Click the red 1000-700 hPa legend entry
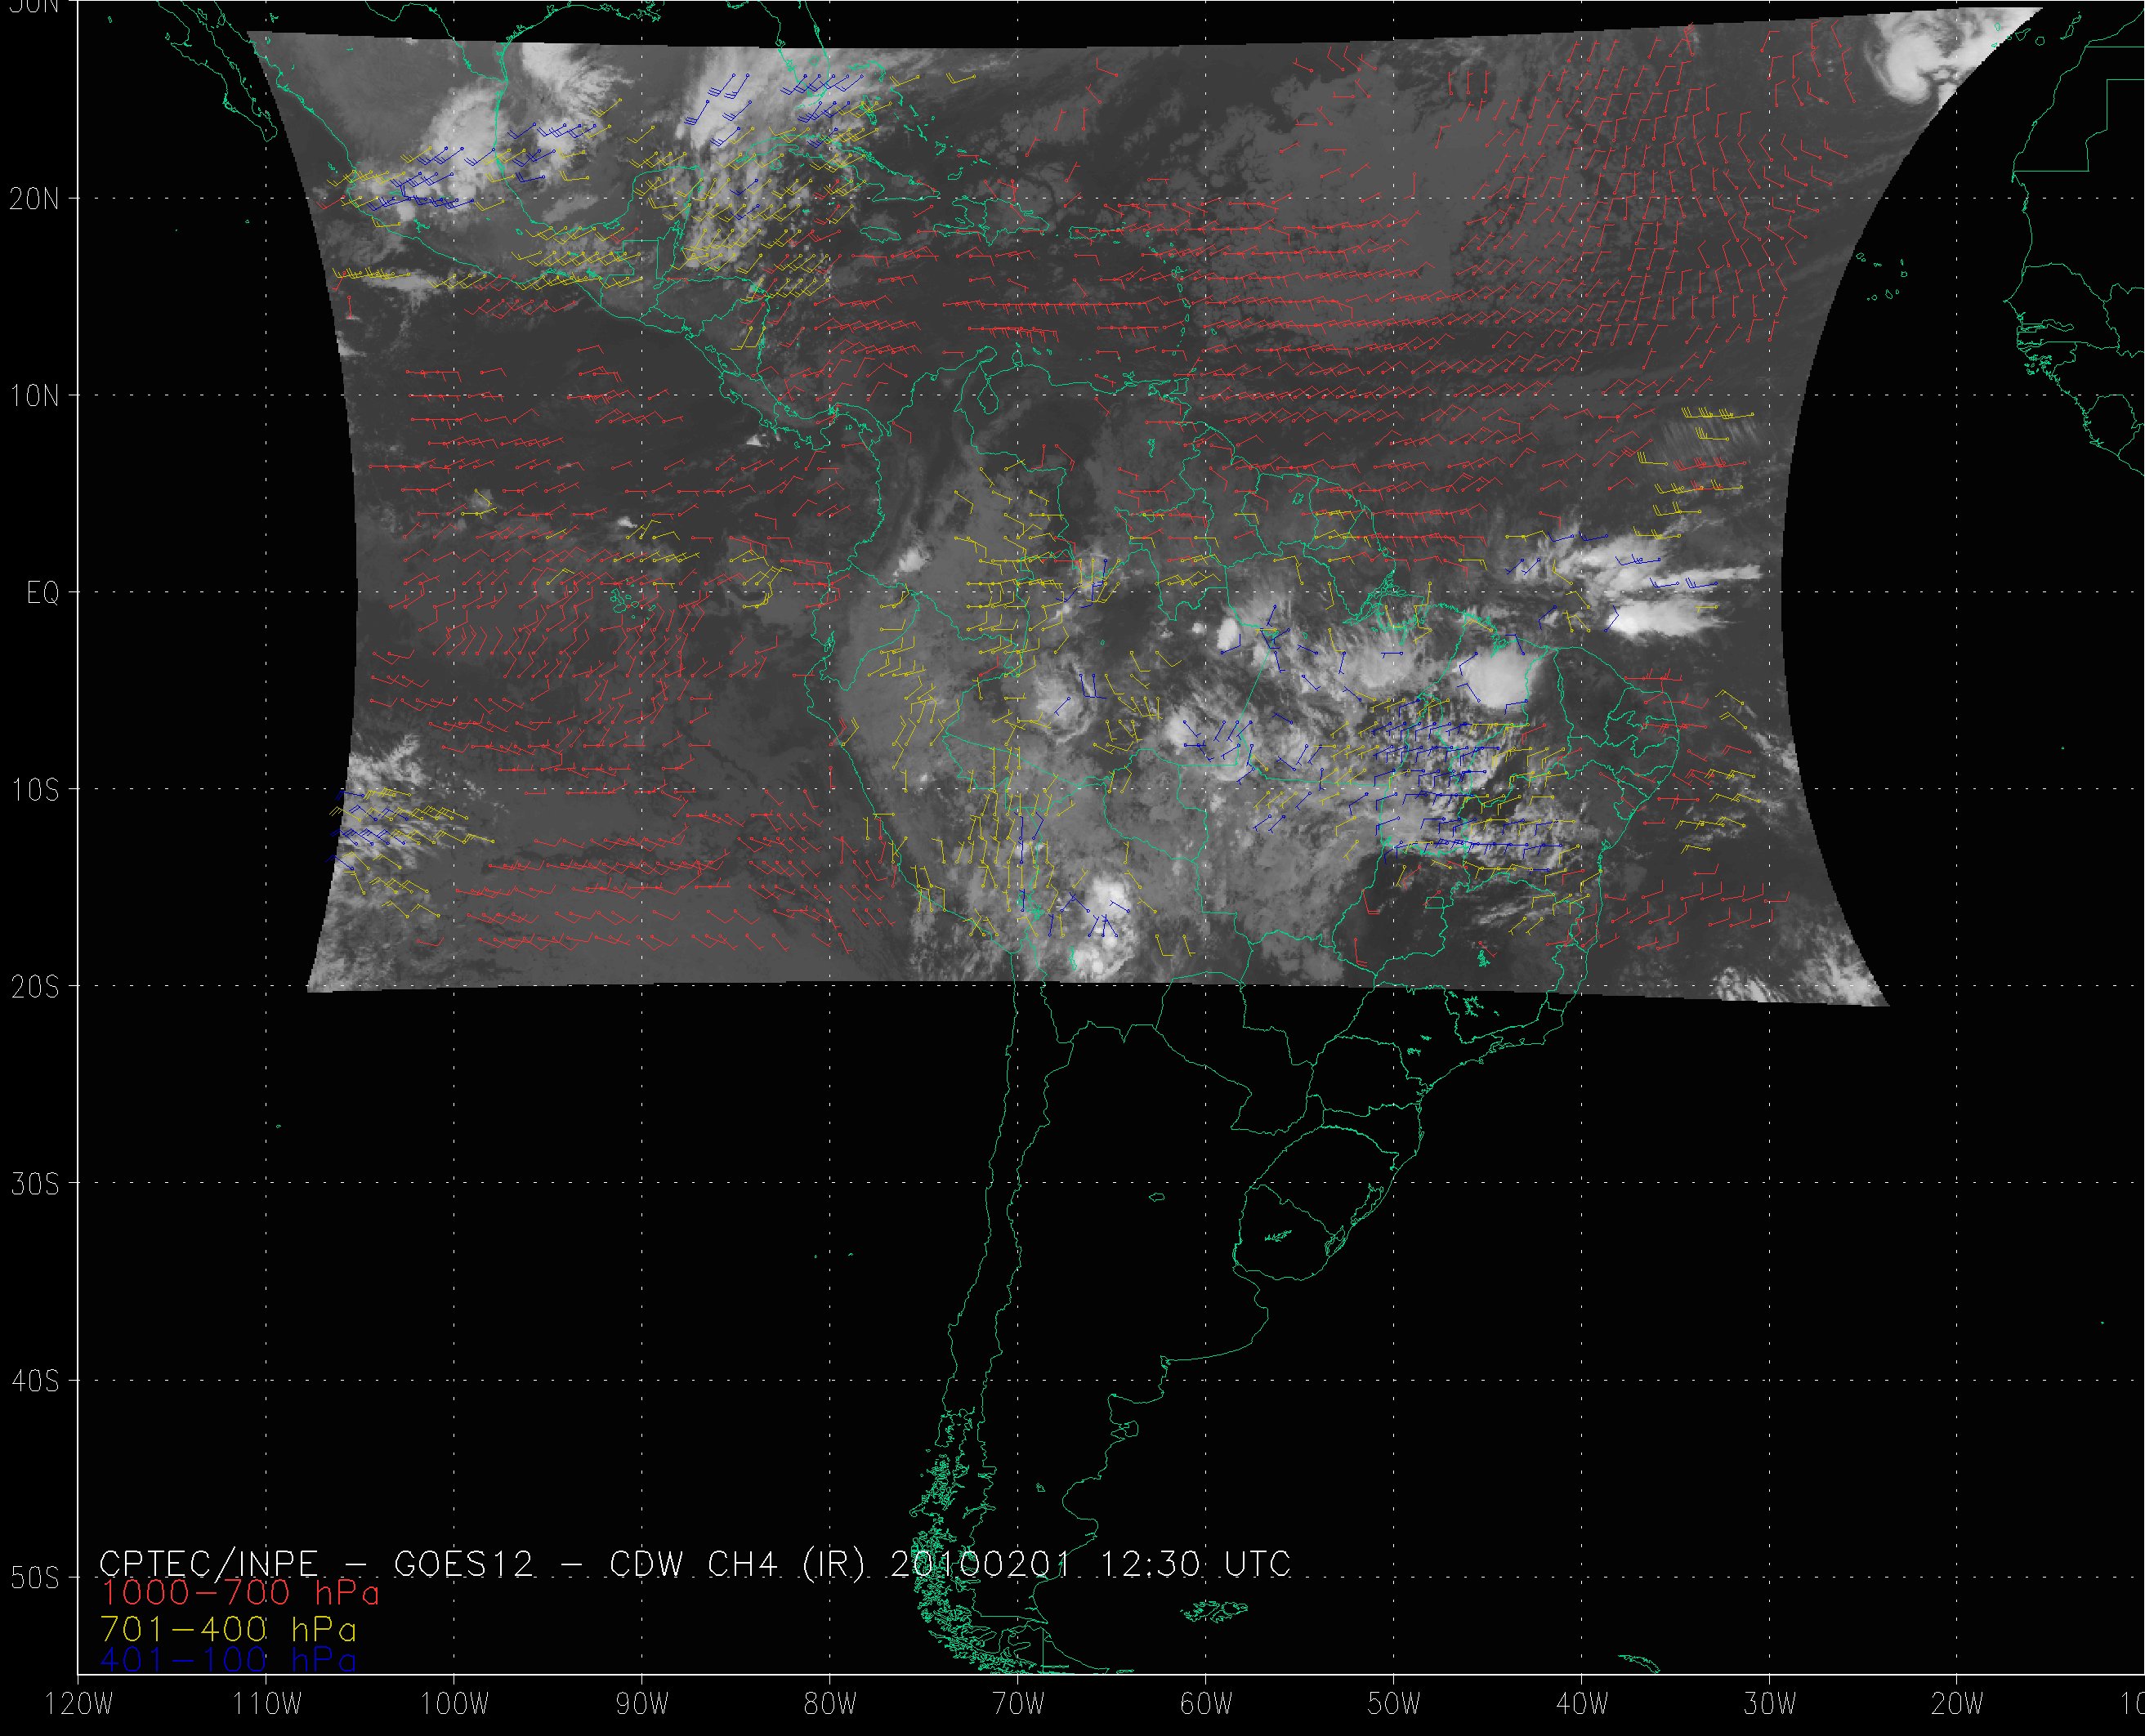 [x=239, y=1591]
